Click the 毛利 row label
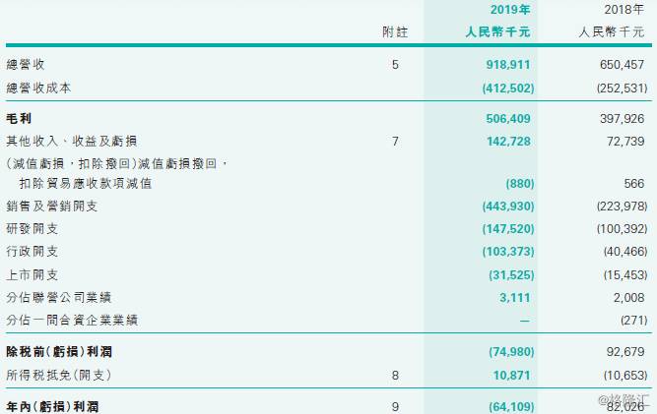 (19, 118)
